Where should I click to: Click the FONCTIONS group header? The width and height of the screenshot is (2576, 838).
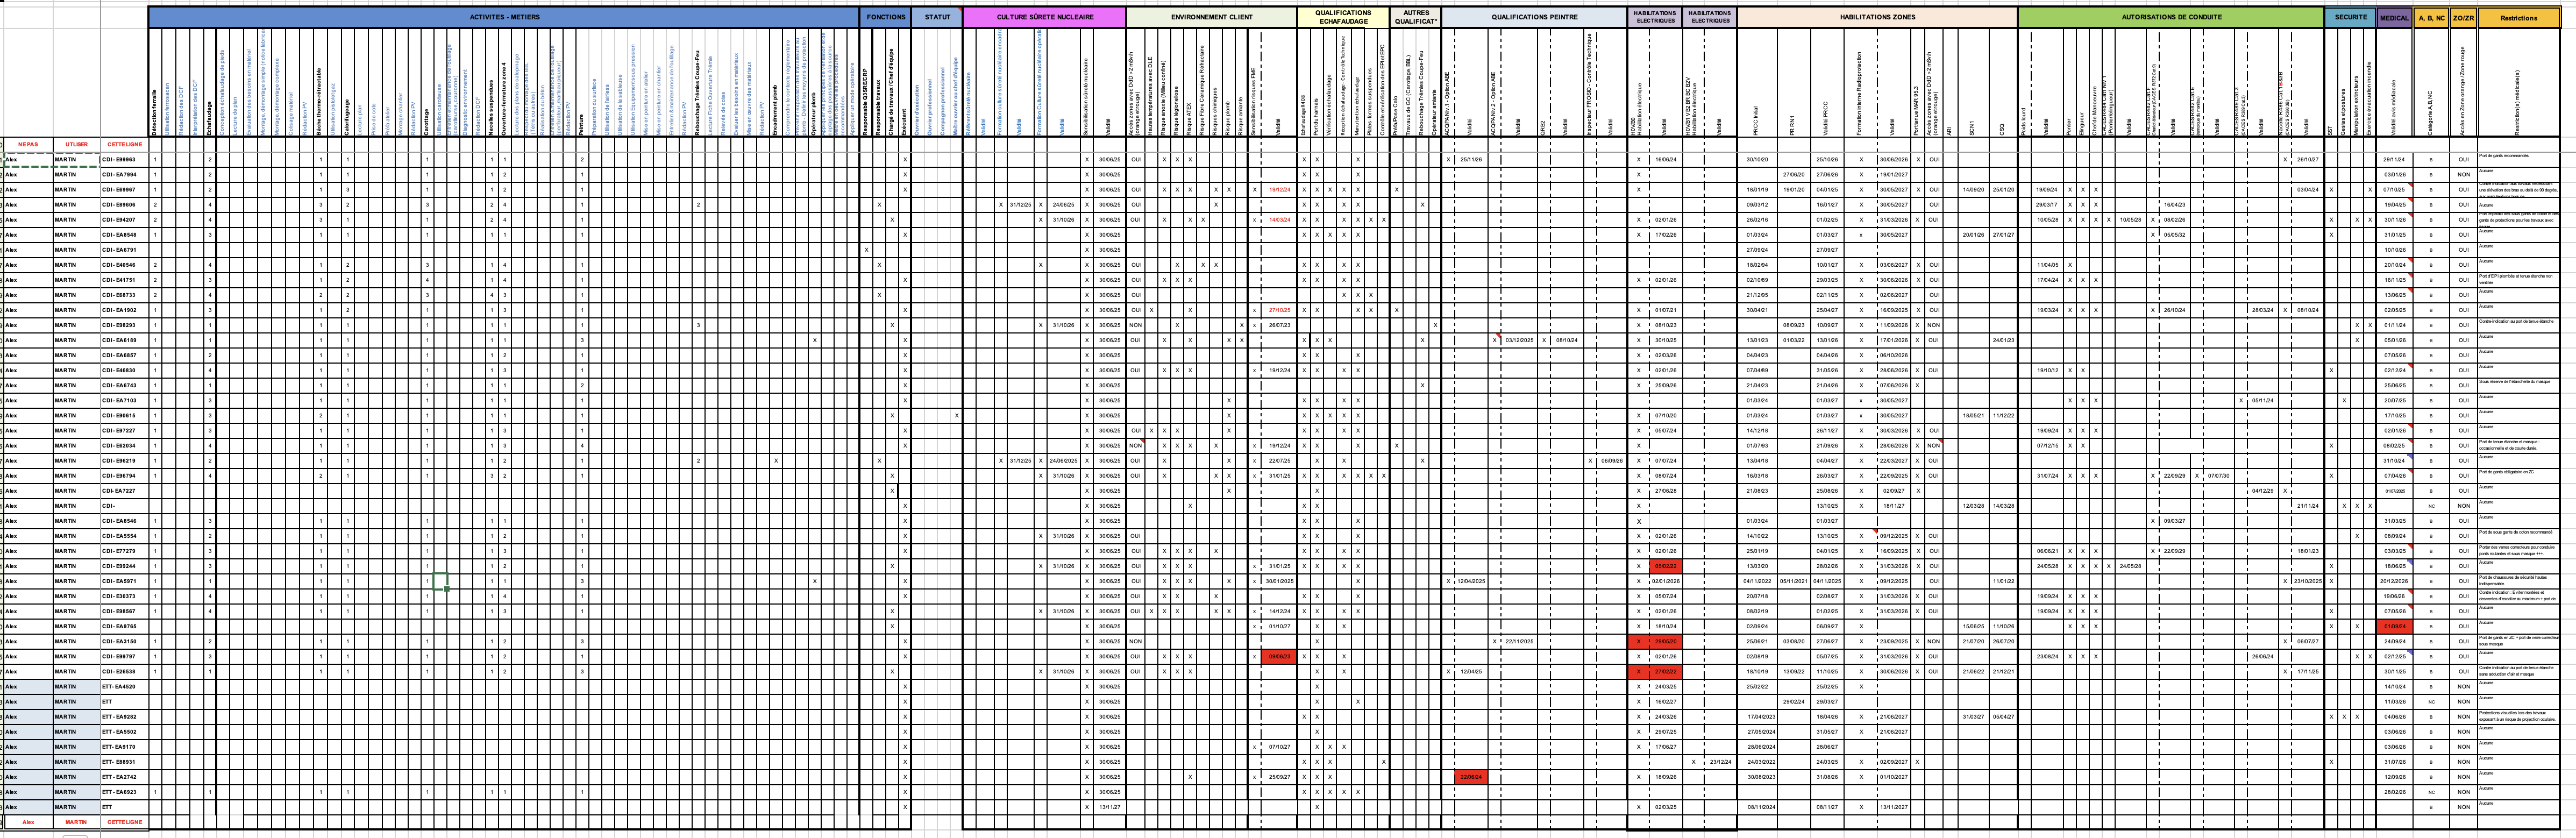click(886, 17)
